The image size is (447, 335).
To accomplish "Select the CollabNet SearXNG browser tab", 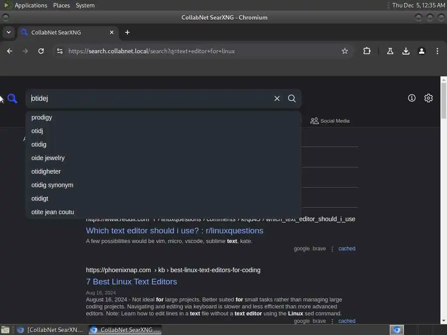I will [68, 32].
